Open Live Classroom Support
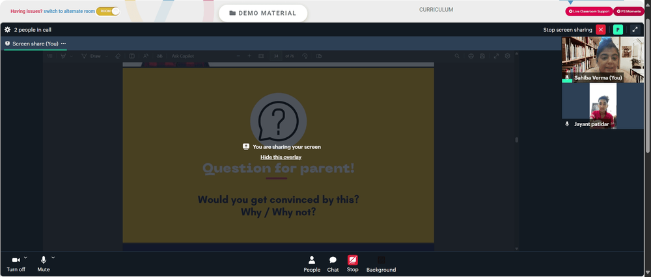This screenshot has width=651, height=277. coord(589,11)
